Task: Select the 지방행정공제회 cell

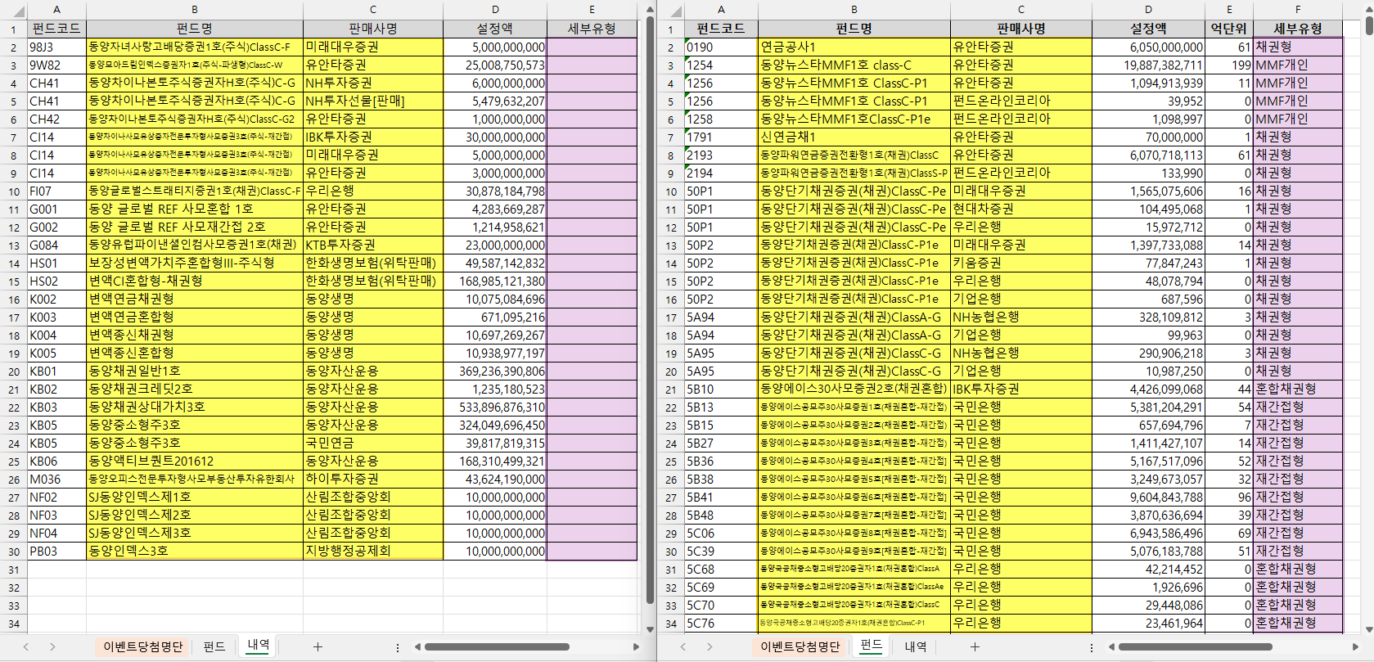Action: pyautogui.click(x=373, y=552)
